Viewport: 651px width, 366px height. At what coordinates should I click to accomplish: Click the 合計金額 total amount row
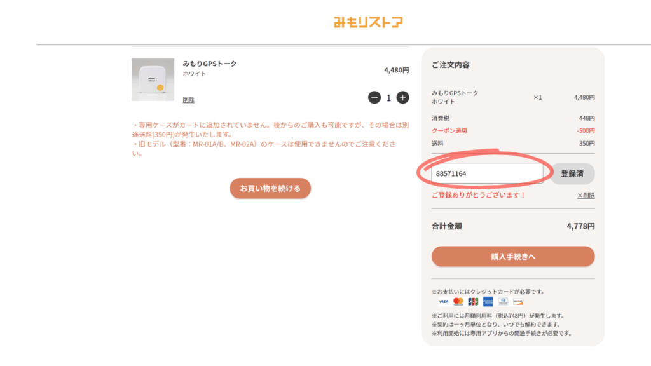[448, 226]
